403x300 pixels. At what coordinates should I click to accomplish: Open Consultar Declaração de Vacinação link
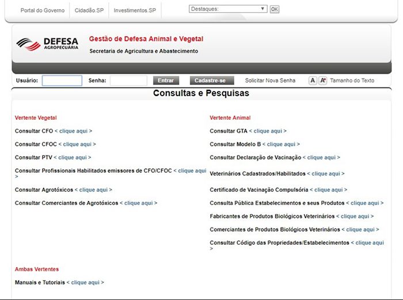[321, 157]
